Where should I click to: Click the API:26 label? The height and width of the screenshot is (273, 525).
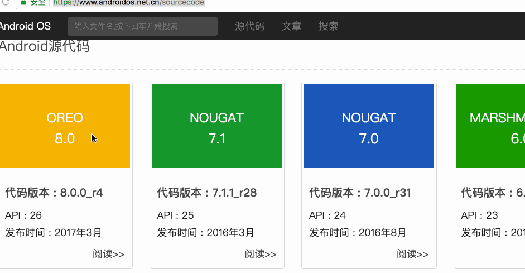point(23,215)
